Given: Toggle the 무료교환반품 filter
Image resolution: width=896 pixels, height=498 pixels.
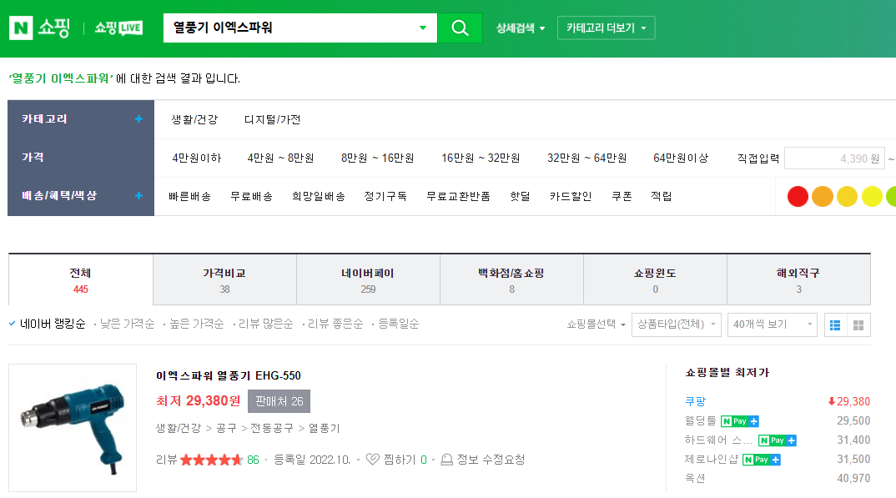Looking at the screenshot, I should (458, 196).
